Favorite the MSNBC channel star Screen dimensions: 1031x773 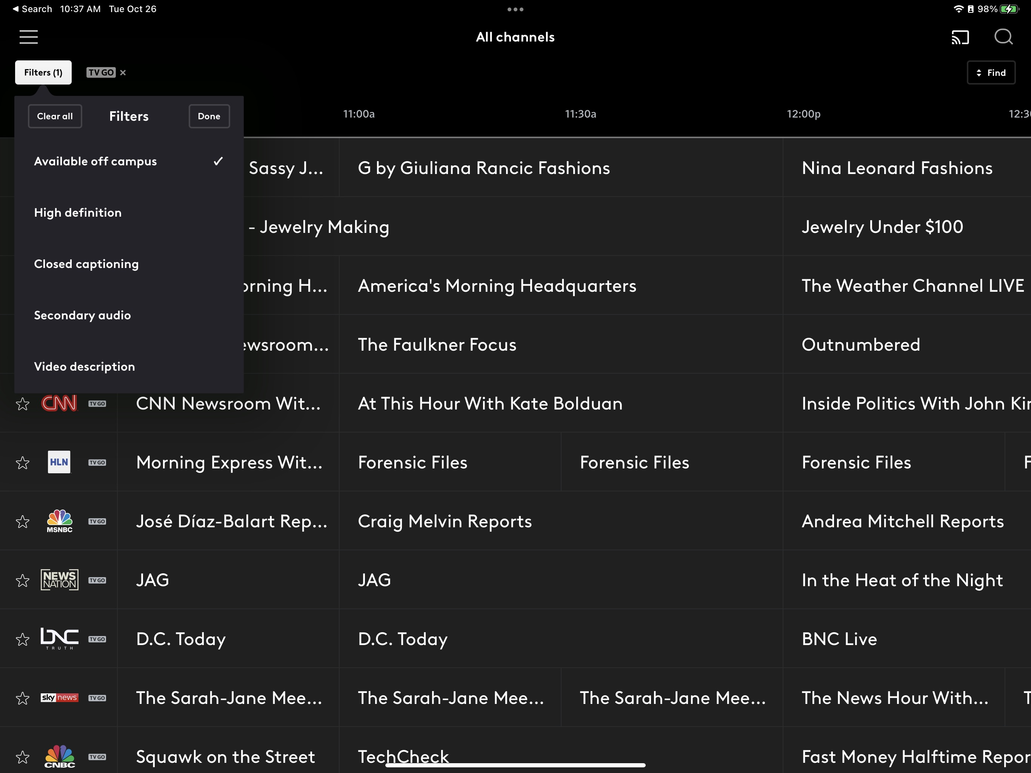[22, 521]
